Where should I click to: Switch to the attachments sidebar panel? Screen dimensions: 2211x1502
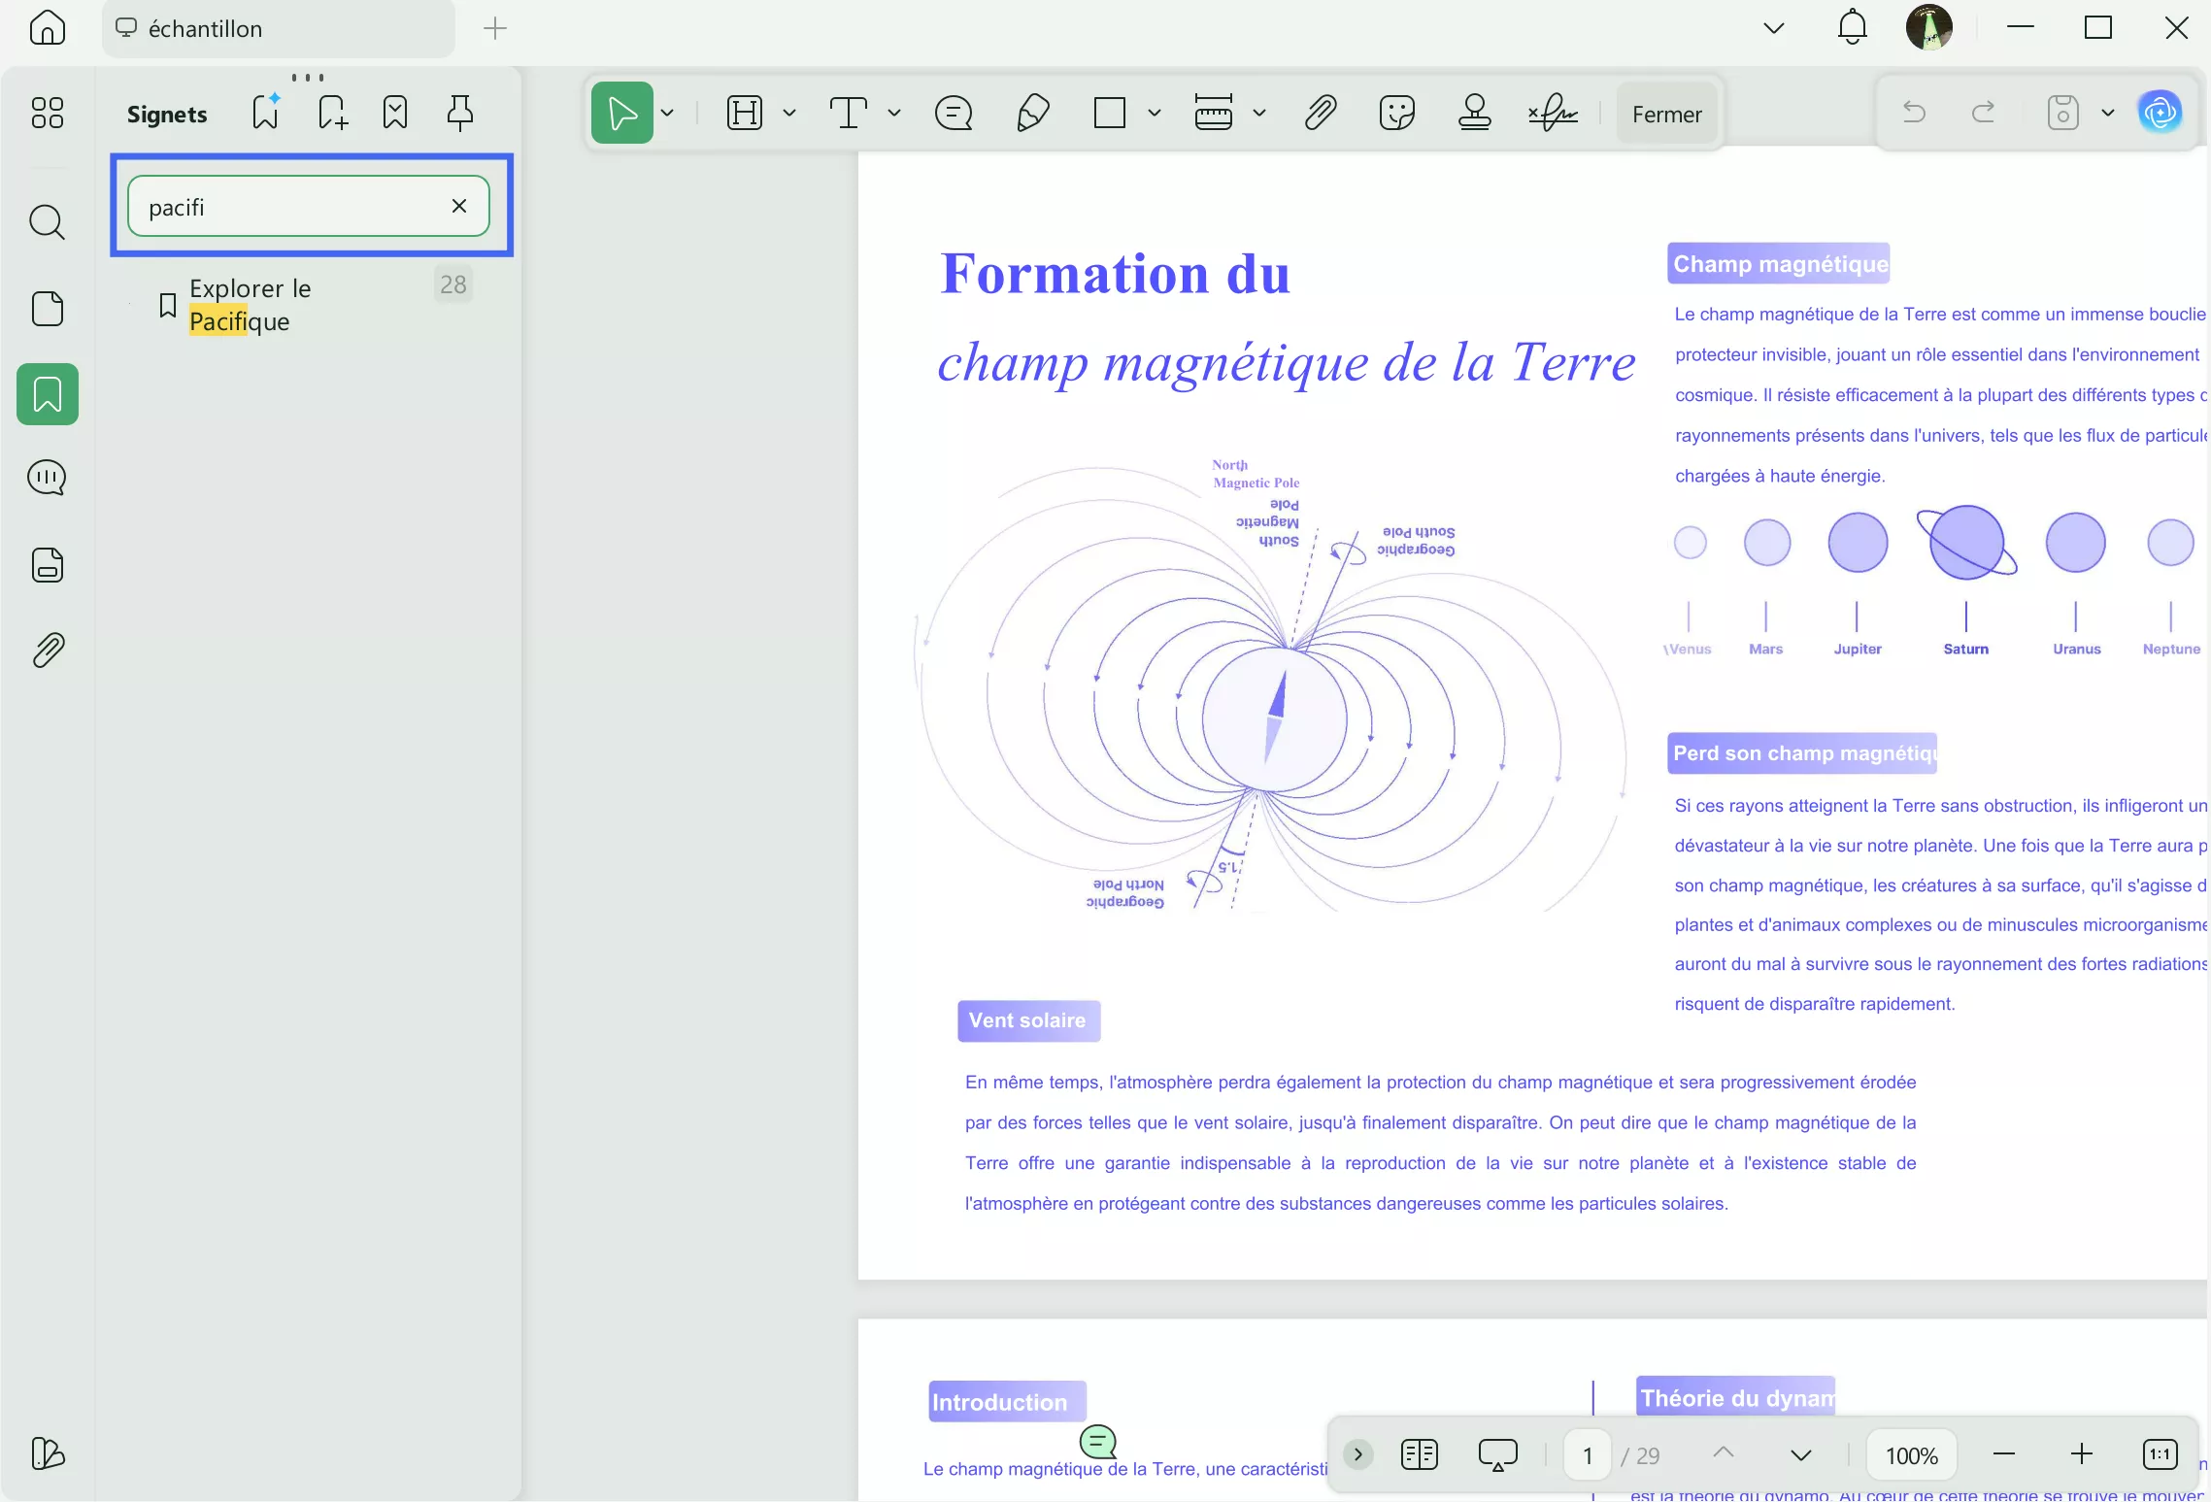[47, 649]
